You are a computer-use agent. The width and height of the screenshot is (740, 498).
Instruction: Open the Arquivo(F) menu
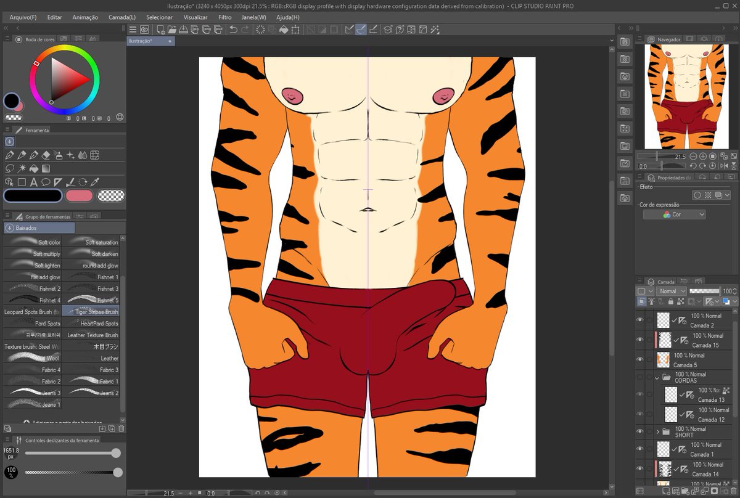point(23,17)
